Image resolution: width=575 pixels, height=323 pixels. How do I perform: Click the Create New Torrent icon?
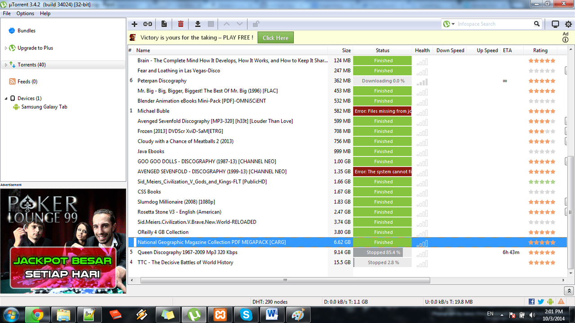(164, 24)
